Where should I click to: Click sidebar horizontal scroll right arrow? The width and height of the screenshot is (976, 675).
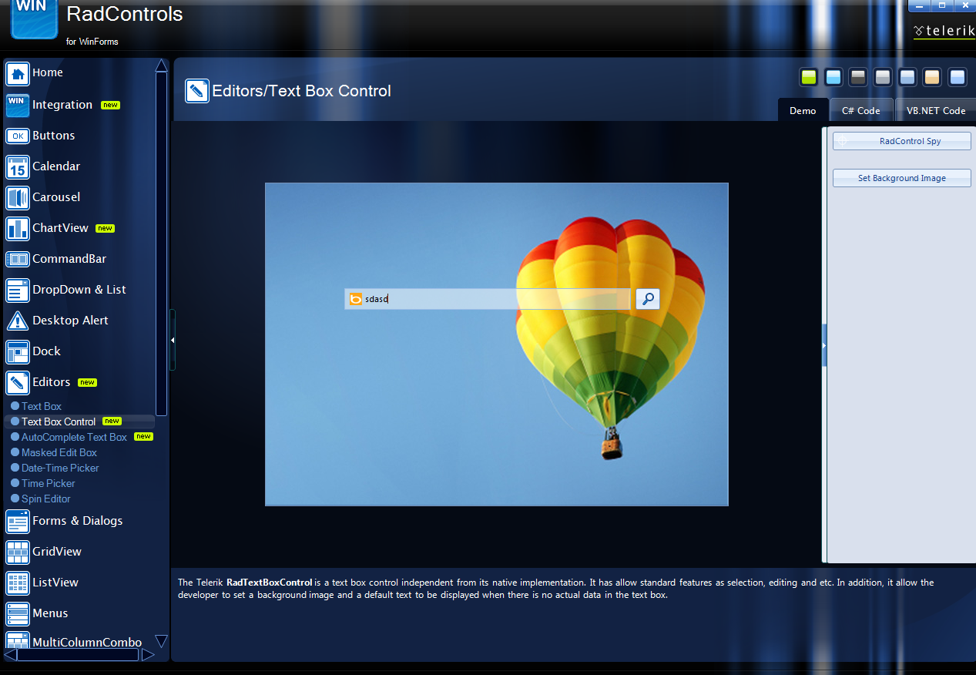coord(148,655)
